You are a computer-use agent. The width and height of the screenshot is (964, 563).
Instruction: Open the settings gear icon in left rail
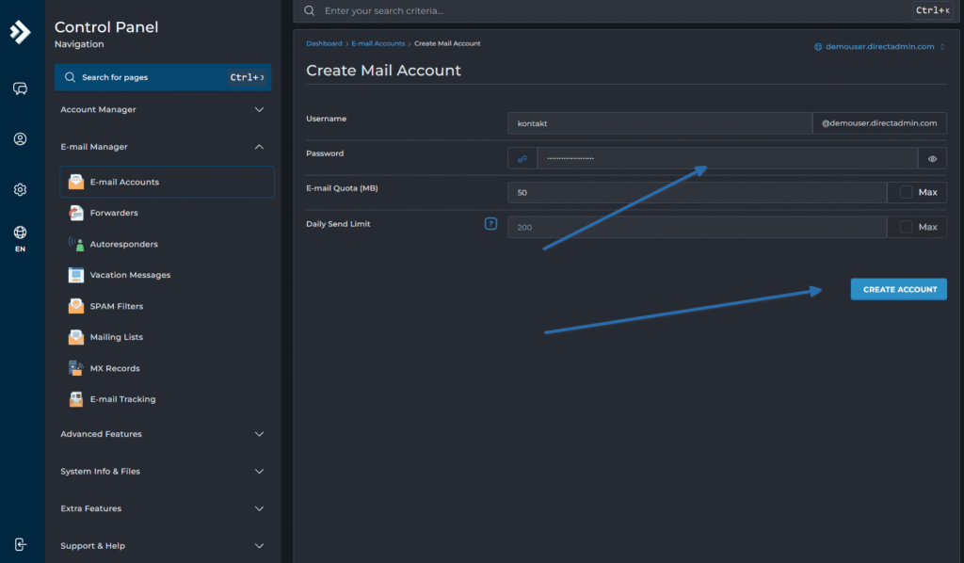click(x=20, y=189)
